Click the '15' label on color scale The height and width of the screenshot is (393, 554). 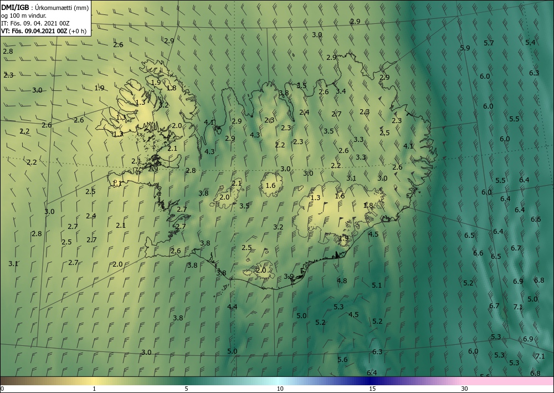(x=372, y=389)
